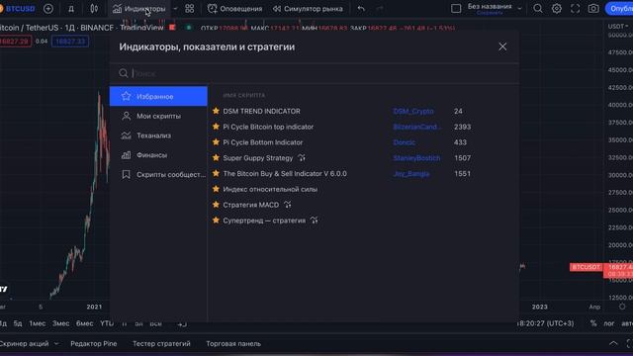Image resolution: width=633 pixels, height=356 pixels.
Task: Open quick search magnifier in top bar
Action: [x=538, y=9]
